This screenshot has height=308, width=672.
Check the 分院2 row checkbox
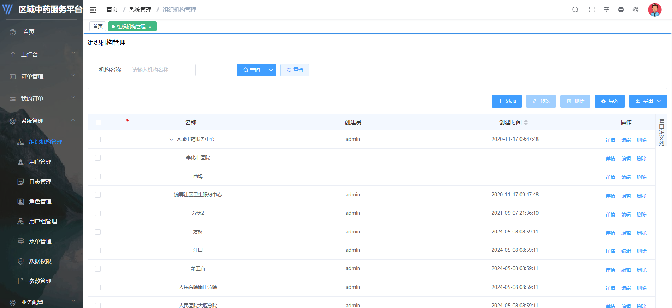(98, 213)
